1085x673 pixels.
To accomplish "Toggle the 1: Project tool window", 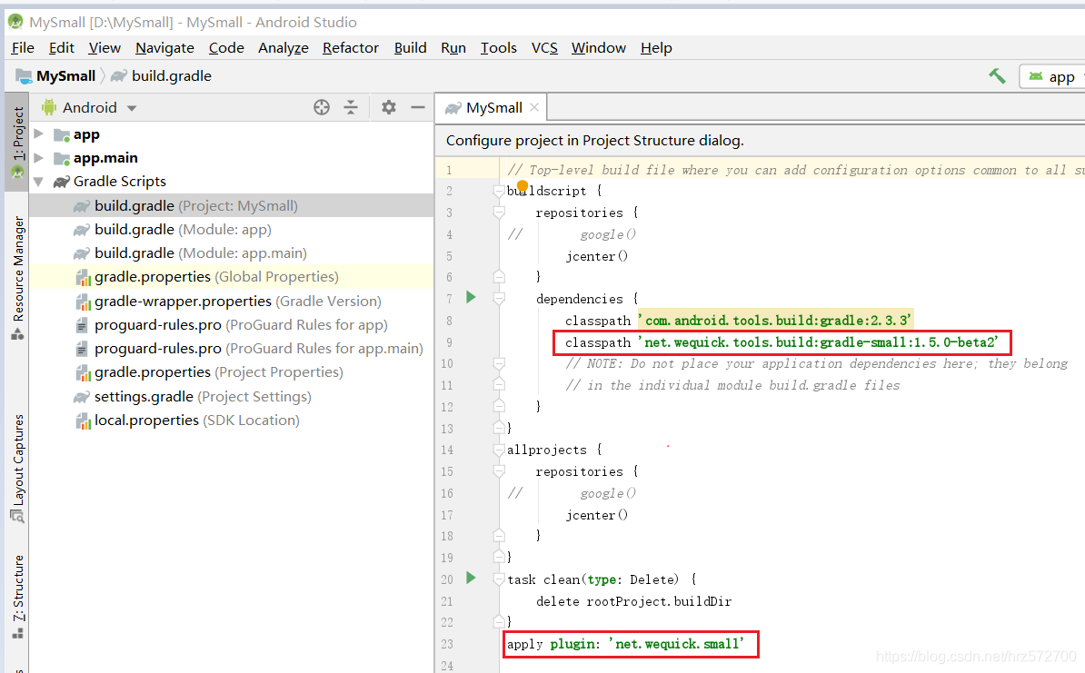I will [x=17, y=142].
